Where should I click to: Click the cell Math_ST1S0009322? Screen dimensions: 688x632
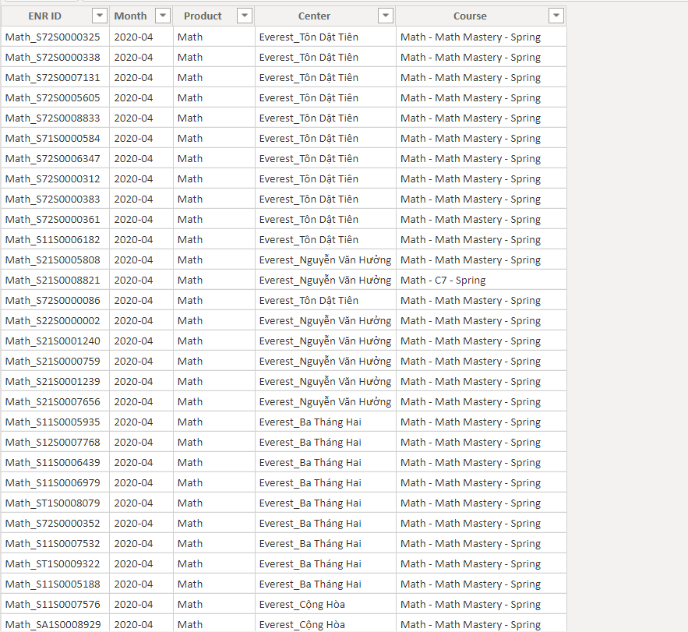point(55,563)
